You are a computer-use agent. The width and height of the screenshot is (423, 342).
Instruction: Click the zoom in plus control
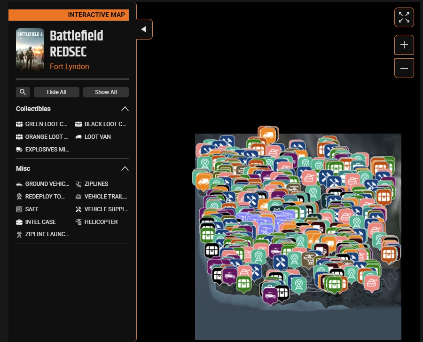pos(404,45)
